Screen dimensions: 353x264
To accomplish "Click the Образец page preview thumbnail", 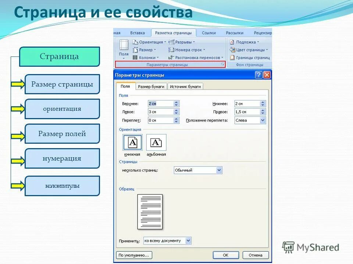I will click(150, 212).
